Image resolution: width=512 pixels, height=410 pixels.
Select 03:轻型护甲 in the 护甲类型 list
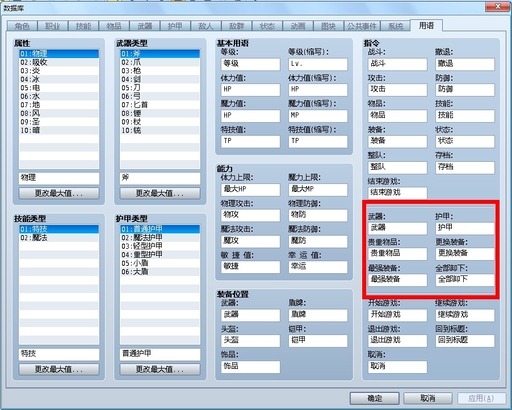pyautogui.click(x=160, y=246)
